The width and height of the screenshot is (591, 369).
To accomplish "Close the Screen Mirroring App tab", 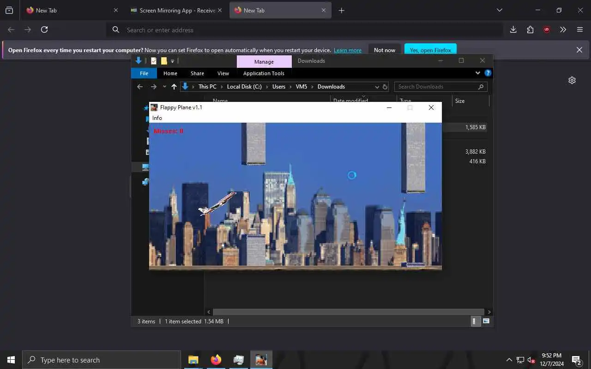I will coord(219,10).
